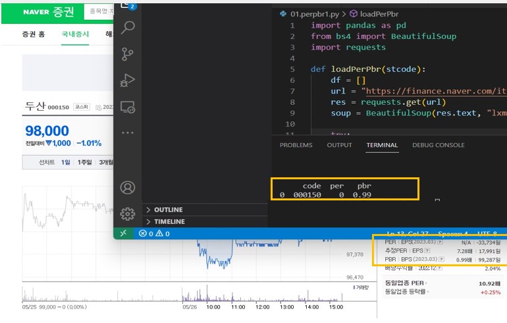The height and width of the screenshot is (323, 507).
Task: Open the 국내증시 menu in Naver
Action: 75,34
